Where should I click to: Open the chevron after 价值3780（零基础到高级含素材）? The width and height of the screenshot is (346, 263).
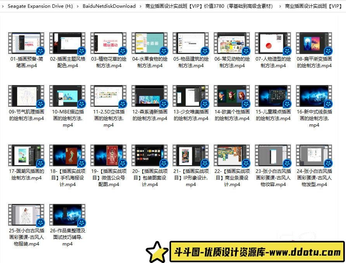pos(280,6)
